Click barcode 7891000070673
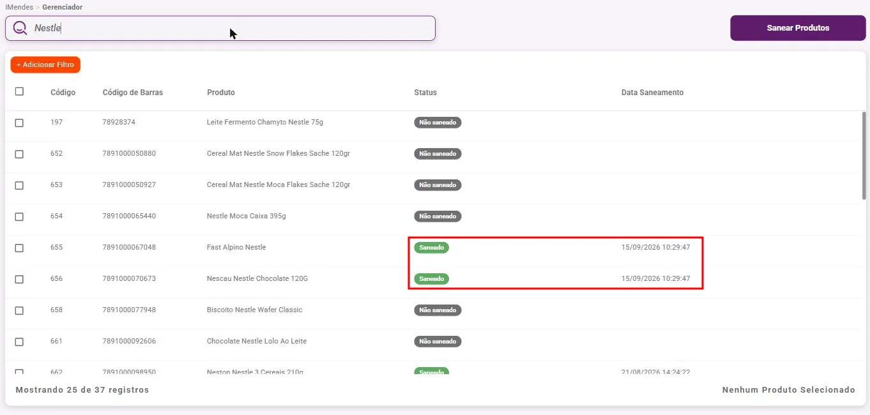This screenshot has height=415, width=870. tap(129, 278)
